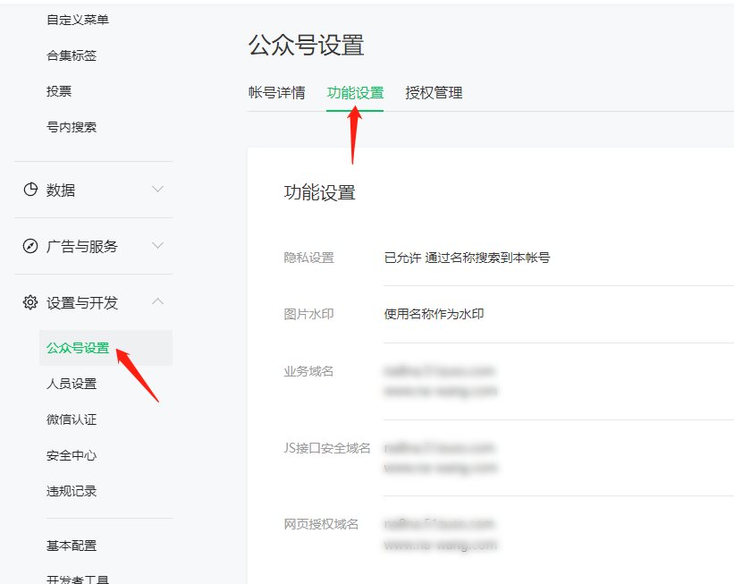View 违规记录 in the sidebar
The width and height of the screenshot is (734, 584).
[x=72, y=491]
